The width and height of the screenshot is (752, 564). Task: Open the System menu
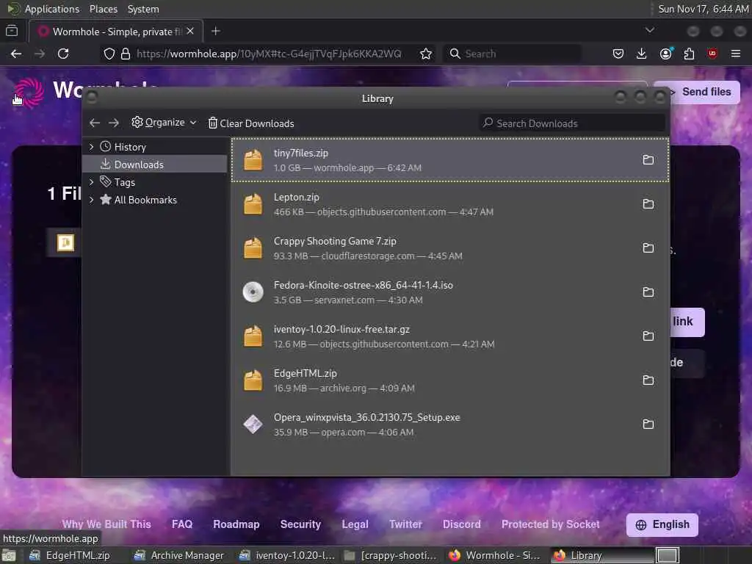coord(143,9)
